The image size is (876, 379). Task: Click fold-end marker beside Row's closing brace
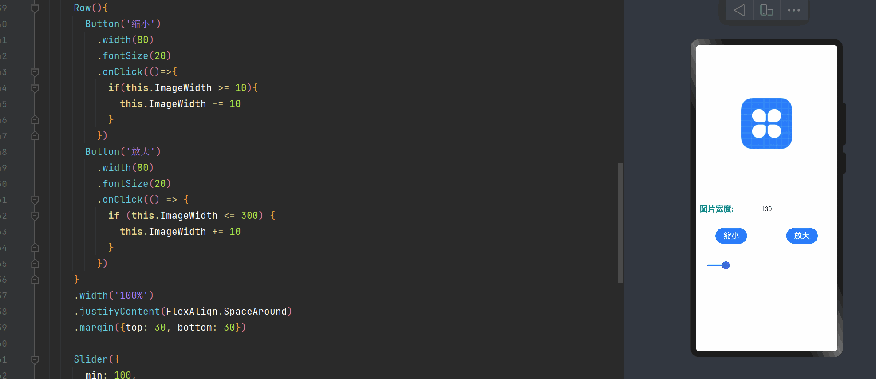(35, 280)
